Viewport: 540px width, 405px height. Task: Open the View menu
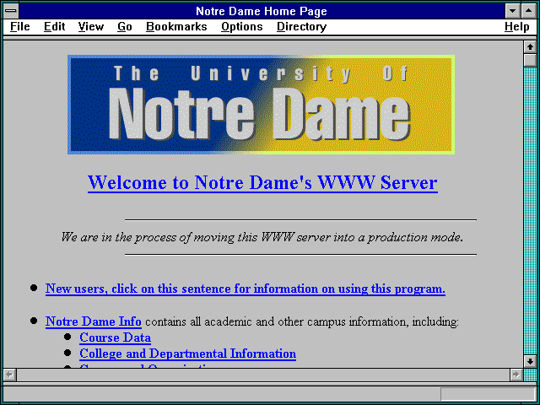[91, 27]
